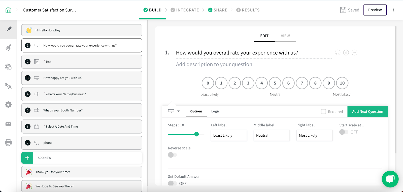Select the paint brush design icon in sidebar

coord(8,48)
